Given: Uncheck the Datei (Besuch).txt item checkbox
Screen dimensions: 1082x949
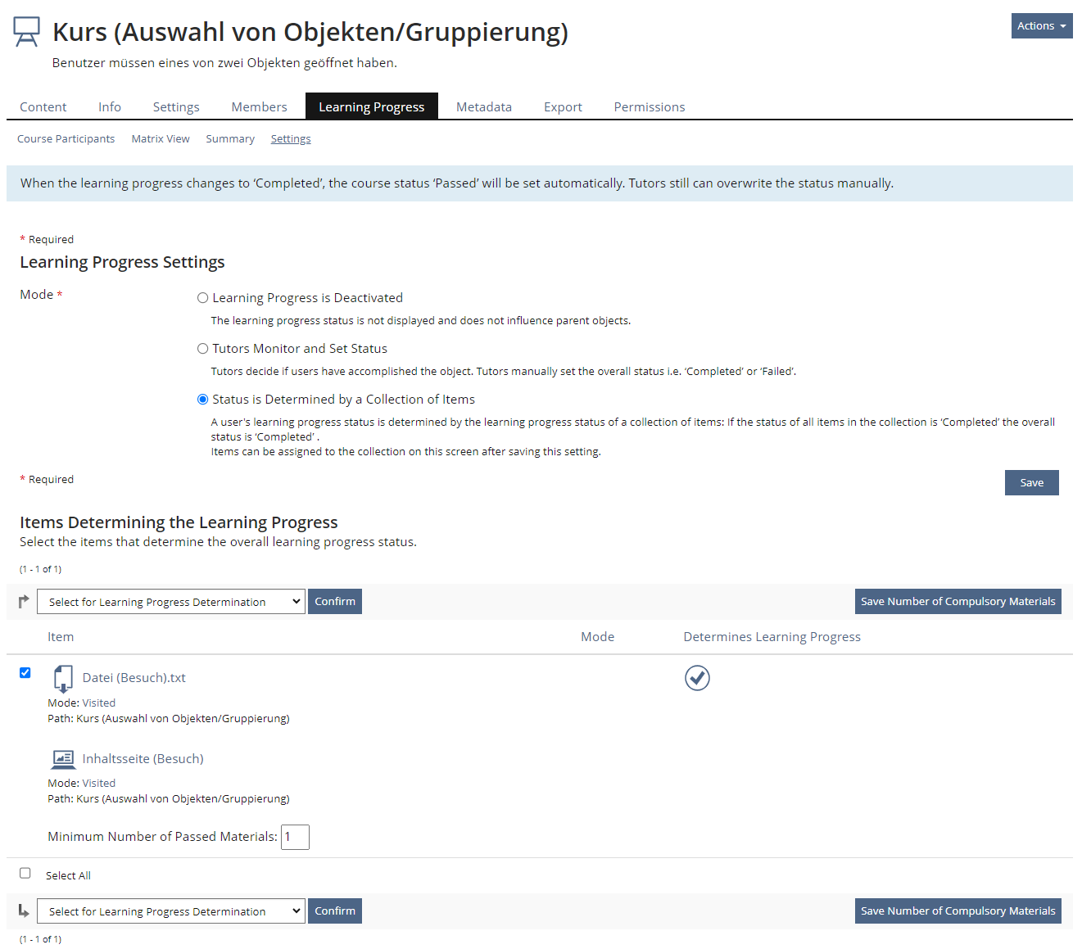Looking at the screenshot, I should click(x=25, y=673).
